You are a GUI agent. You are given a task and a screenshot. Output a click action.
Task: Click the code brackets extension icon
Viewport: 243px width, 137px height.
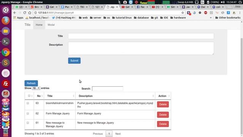coord(222,13)
